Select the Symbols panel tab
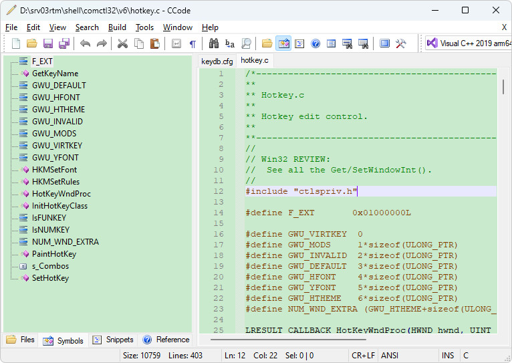 [x=63, y=340]
